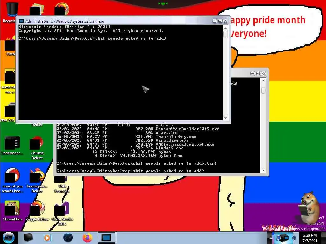Click background cmd scrollbar down arrow
Image resolution: width=326 pixels, height=244 pixels.
(263, 170)
